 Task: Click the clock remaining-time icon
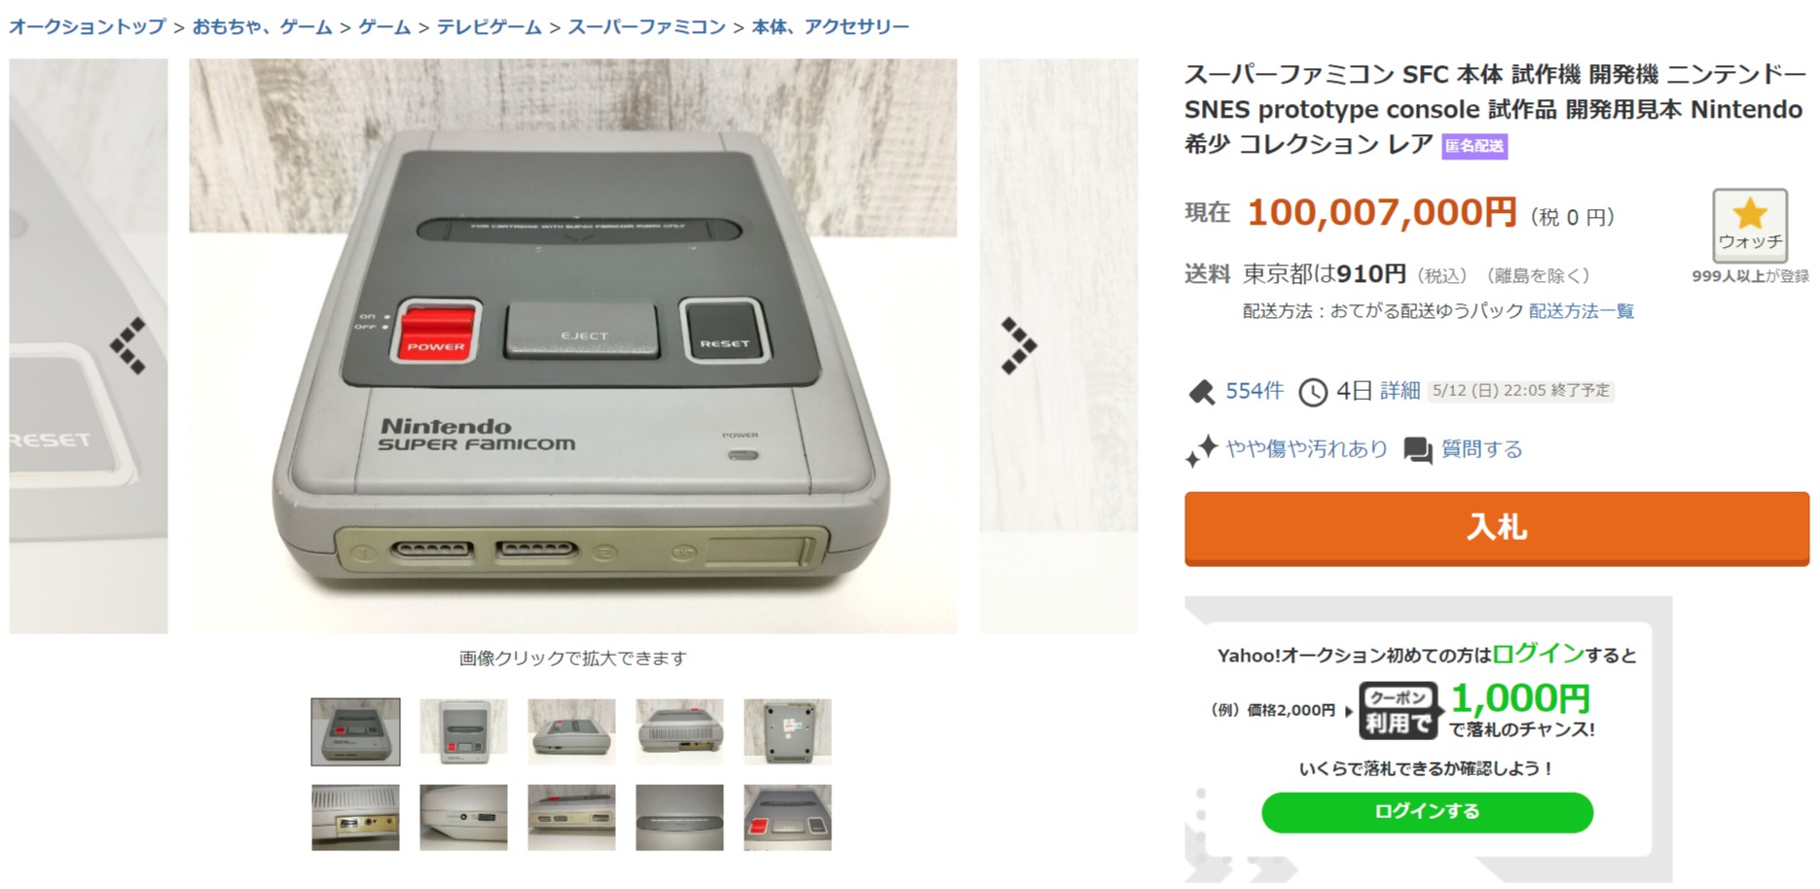pyautogui.click(x=1313, y=392)
